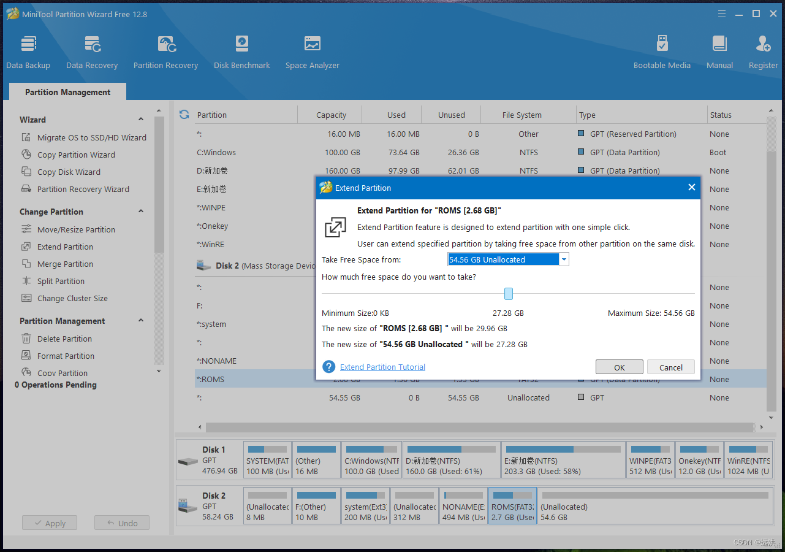This screenshot has height=552, width=785.
Task: Select C:Windows partition row
Action: pyautogui.click(x=480, y=152)
